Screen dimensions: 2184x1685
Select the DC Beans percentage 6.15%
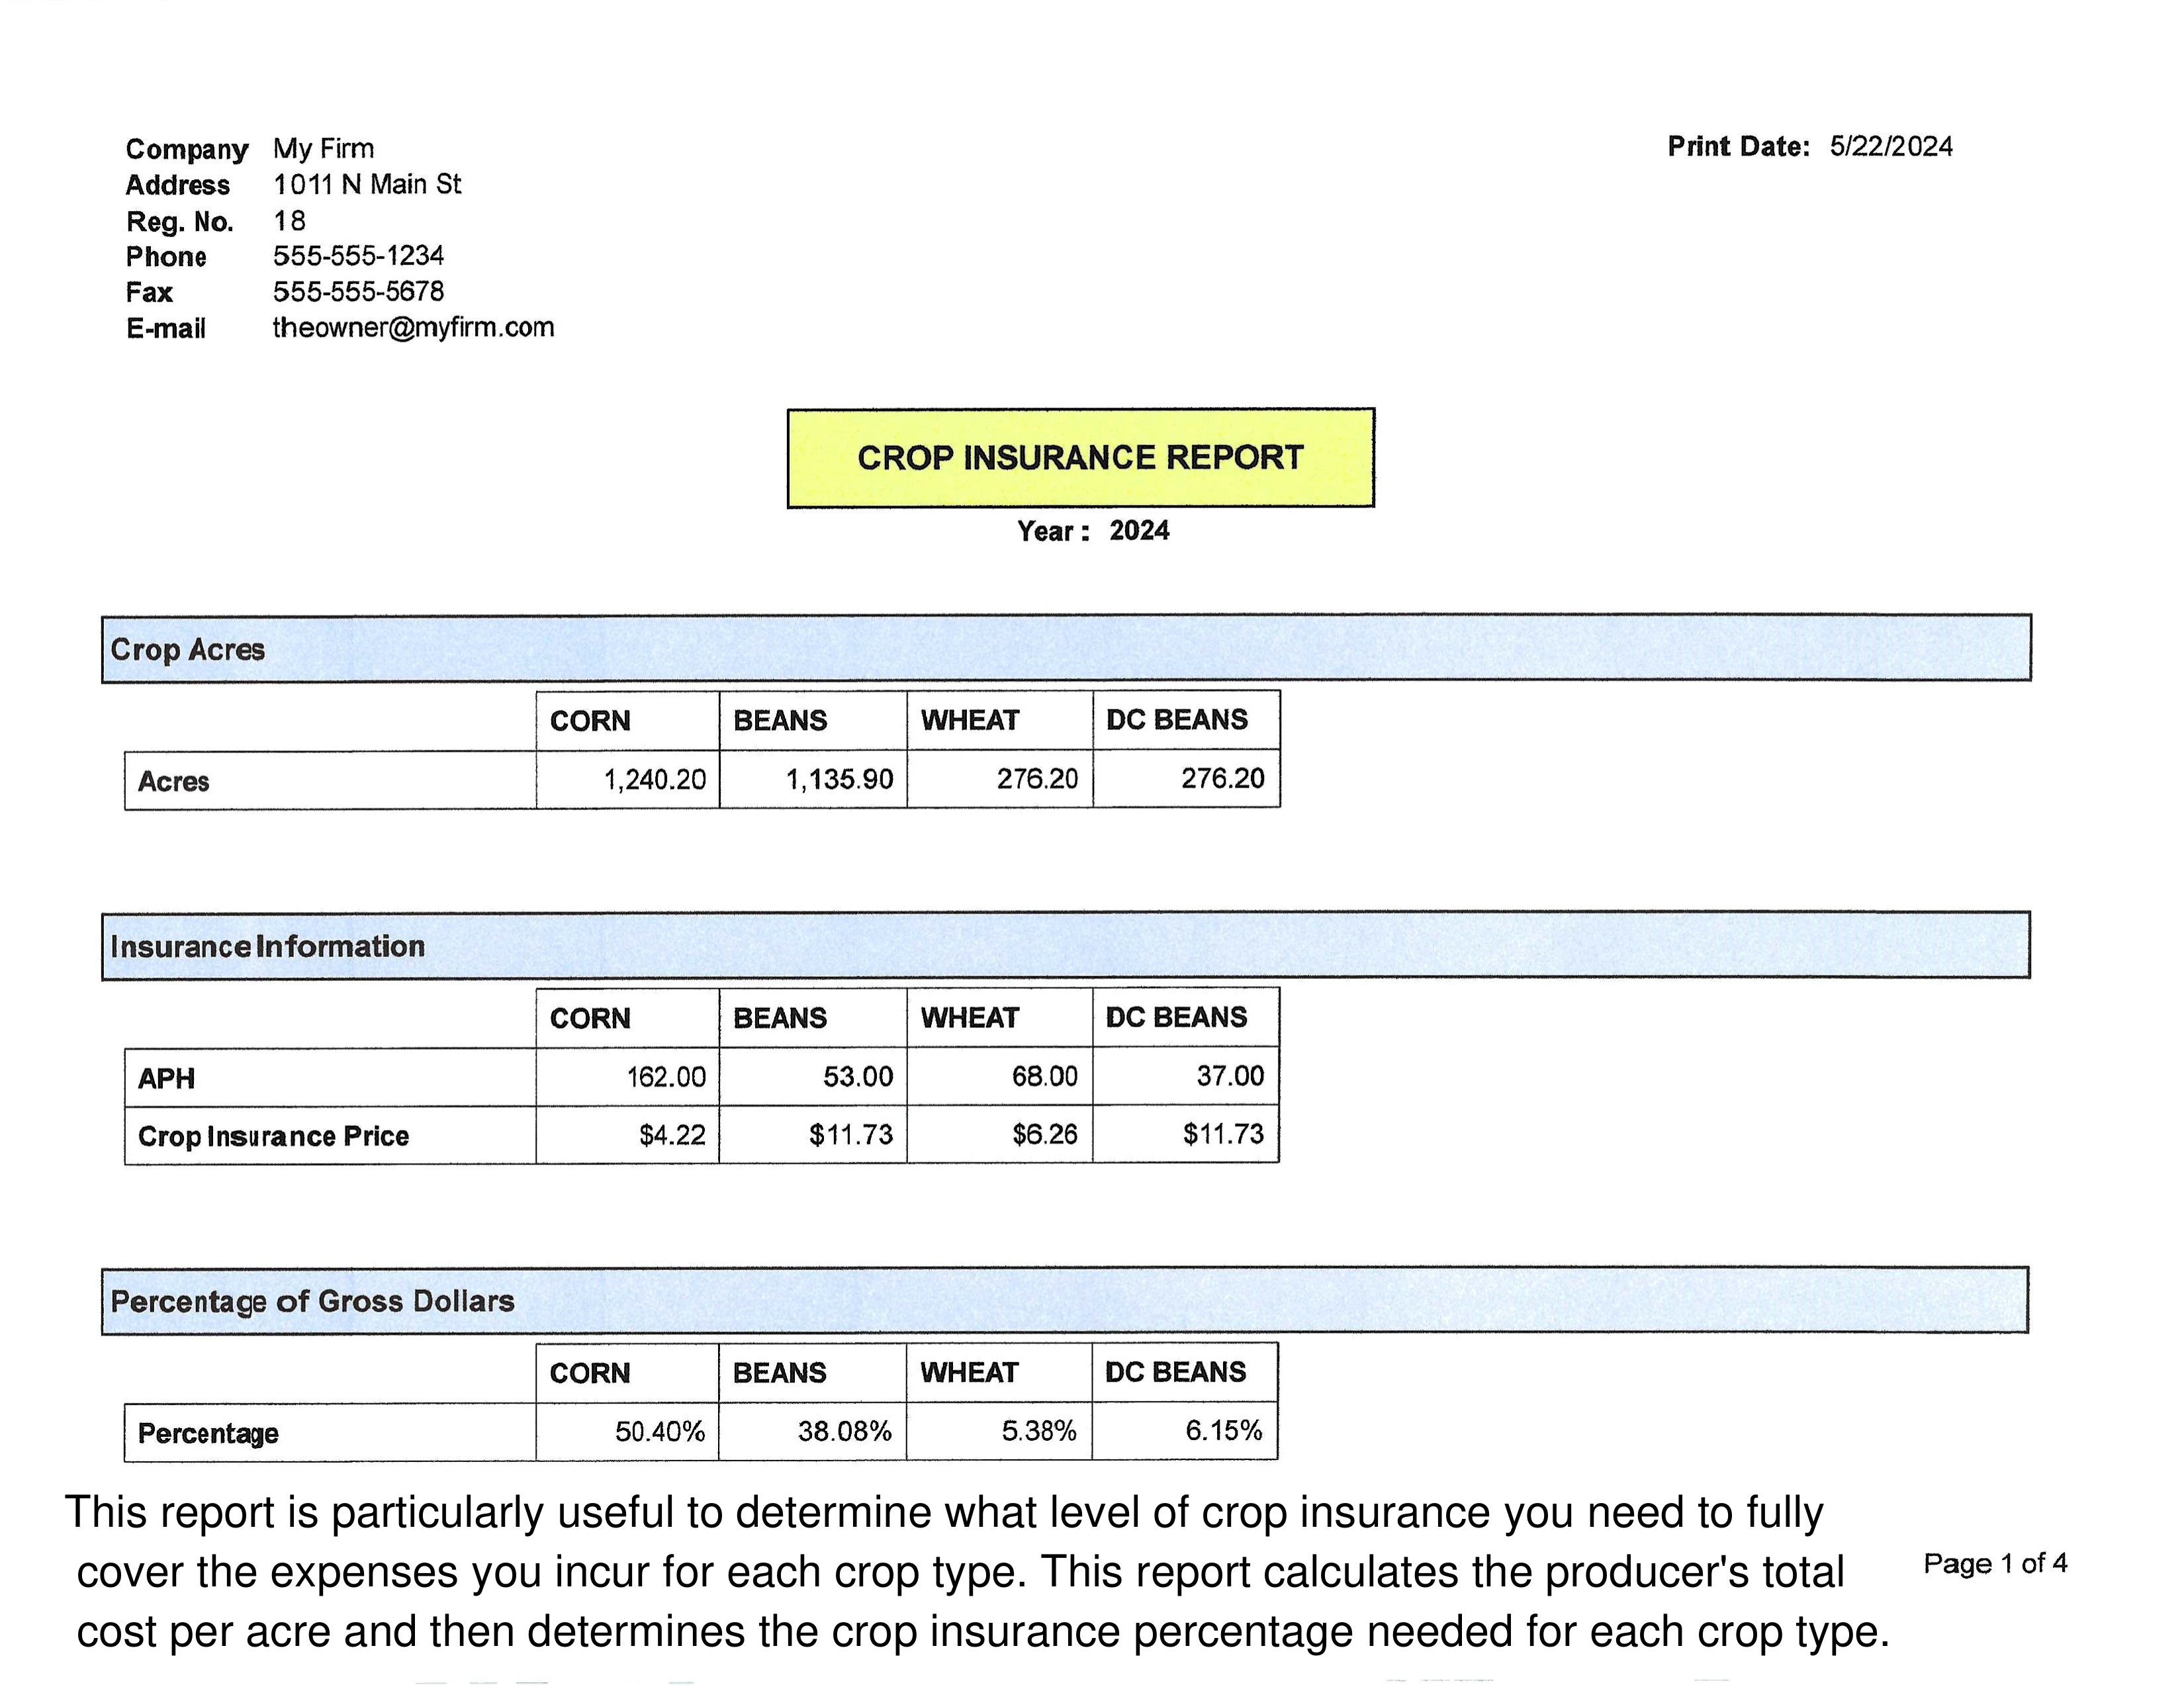pyautogui.click(x=1223, y=1431)
